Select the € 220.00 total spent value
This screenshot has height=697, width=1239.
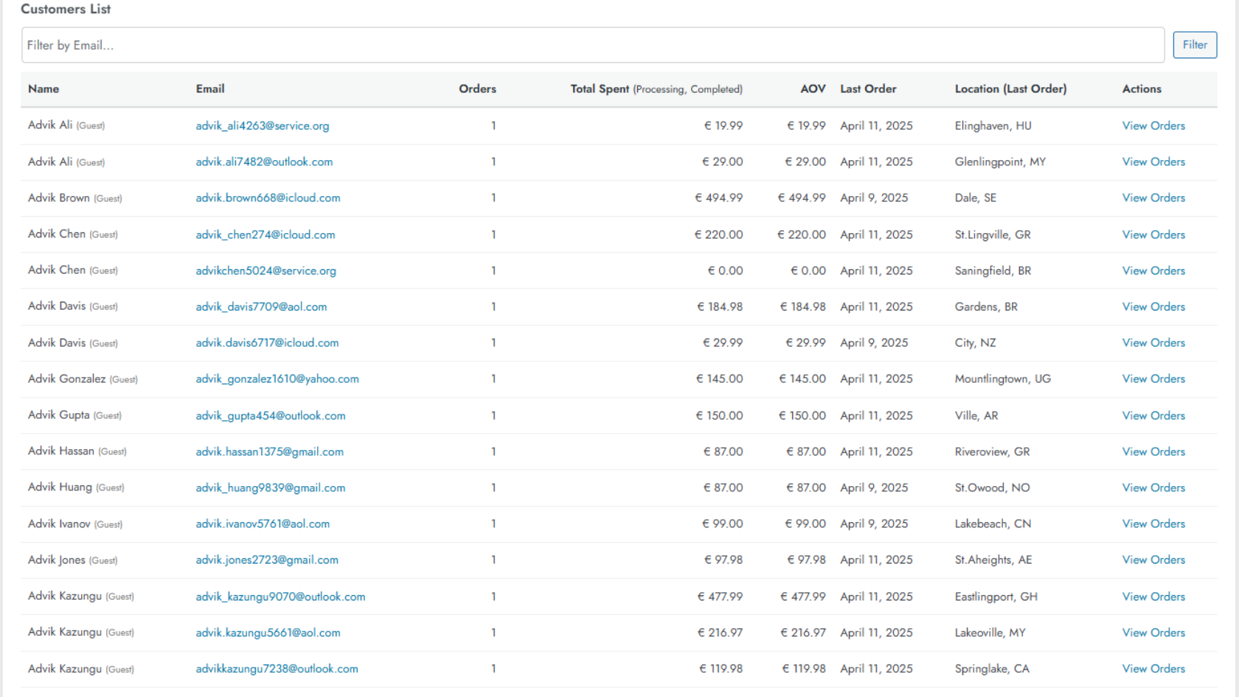click(718, 235)
